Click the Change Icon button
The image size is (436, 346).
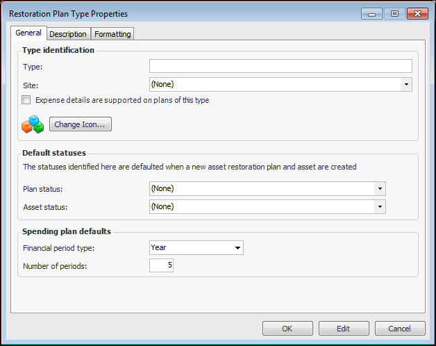pos(81,124)
